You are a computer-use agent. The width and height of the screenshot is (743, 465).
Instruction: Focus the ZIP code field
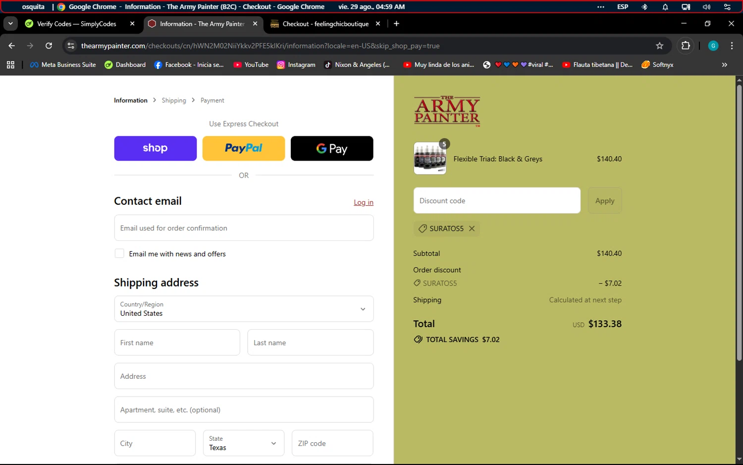(332, 443)
